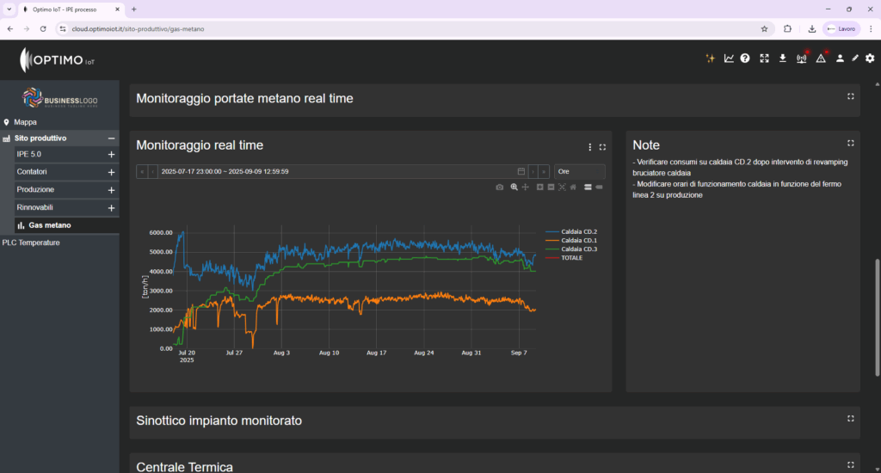Download plot image with camera icon
881x473 pixels.
pyautogui.click(x=500, y=187)
